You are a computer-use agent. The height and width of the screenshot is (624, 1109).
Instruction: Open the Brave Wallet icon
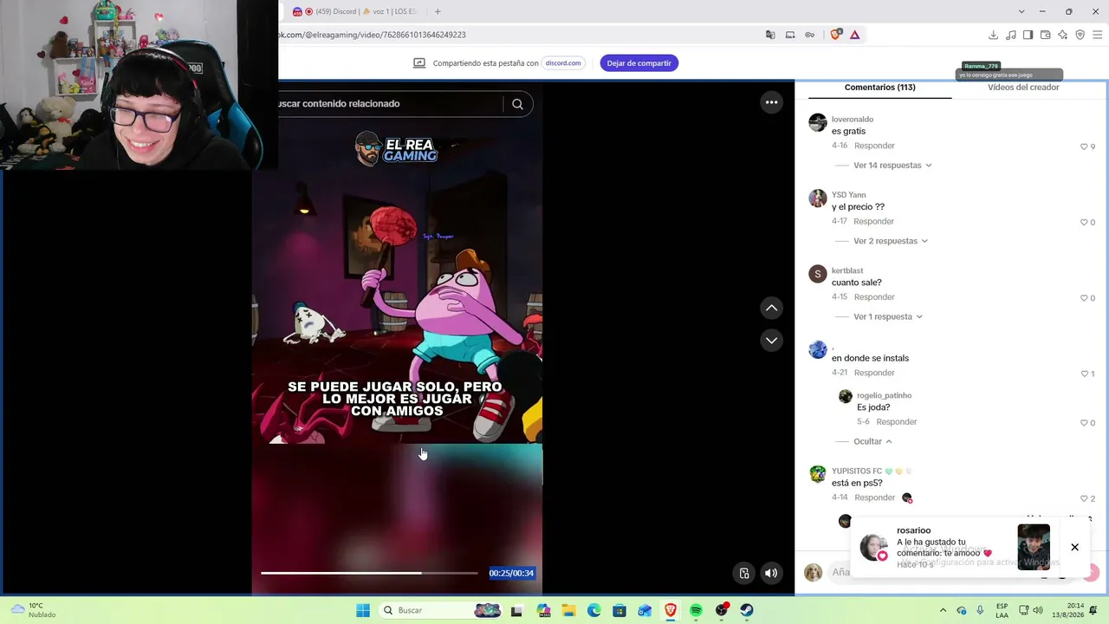(1045, 35)
